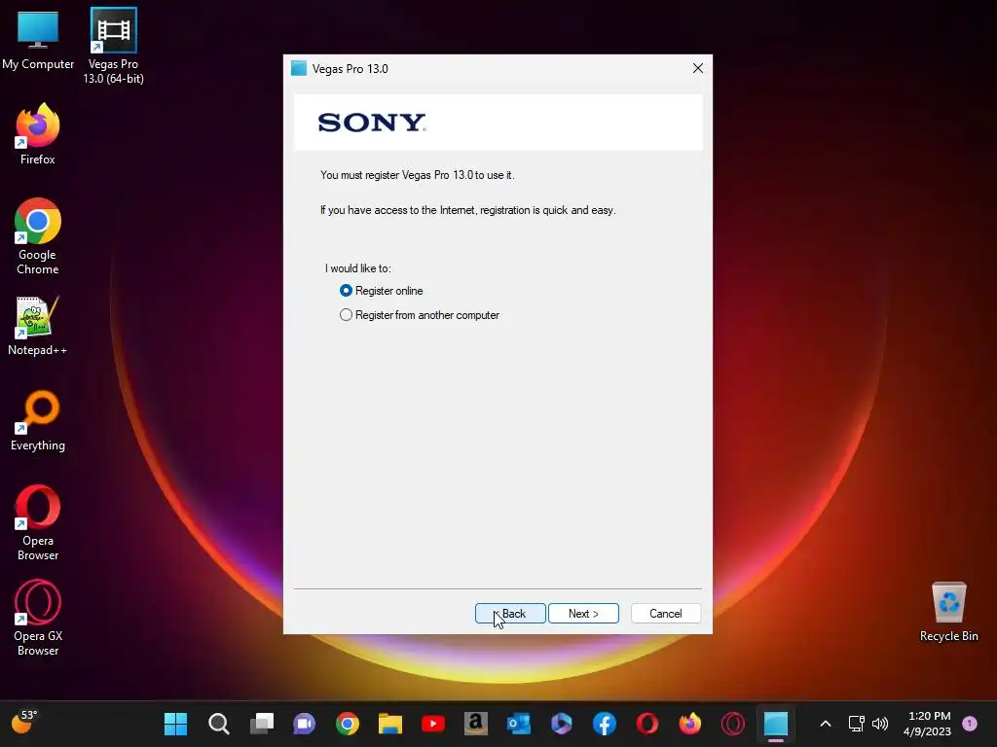Select the Recycle Bin desktop icon

(x=948, y=613)
